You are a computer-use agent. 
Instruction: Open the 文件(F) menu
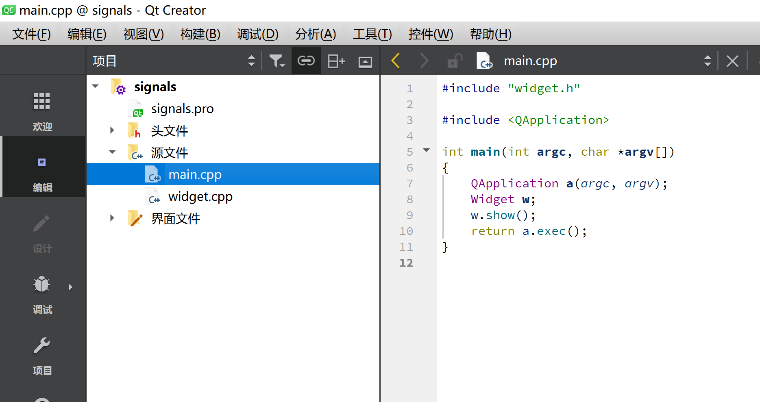[32, 34]
